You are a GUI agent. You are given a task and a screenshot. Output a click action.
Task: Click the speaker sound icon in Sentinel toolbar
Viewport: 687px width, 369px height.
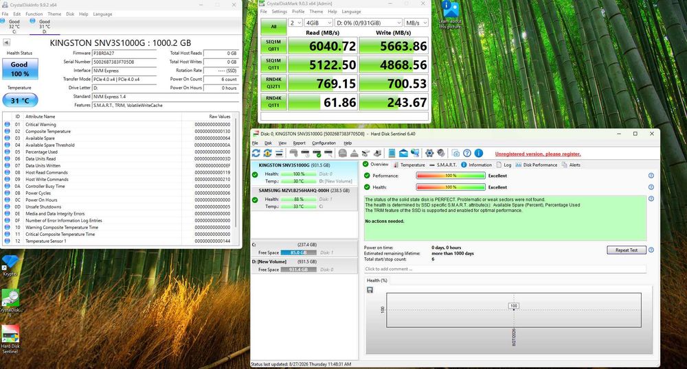(x=441, y=153)
